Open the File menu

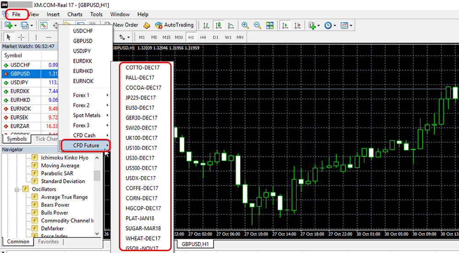[17, 14]
